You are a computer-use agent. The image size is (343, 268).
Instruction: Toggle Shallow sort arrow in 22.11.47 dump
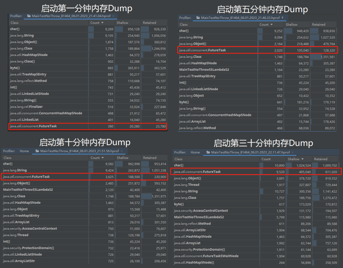(x=303, y=159)
